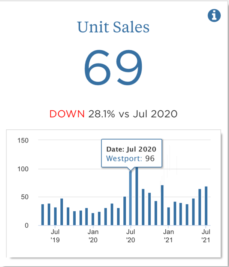This screenshot has height=267, width=229.
Task: Click the 100 y-axis label
Action: pyautogui.click(x=23, y=169)
